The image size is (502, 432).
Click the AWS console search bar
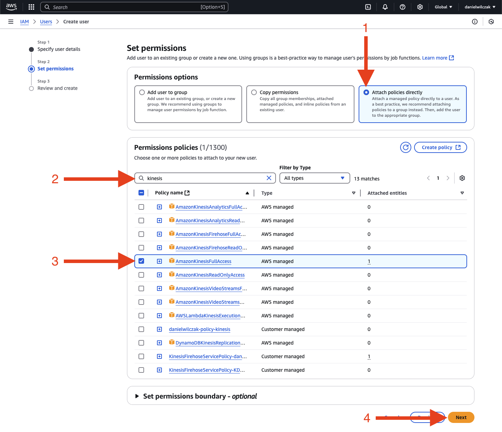pos(134,7)
